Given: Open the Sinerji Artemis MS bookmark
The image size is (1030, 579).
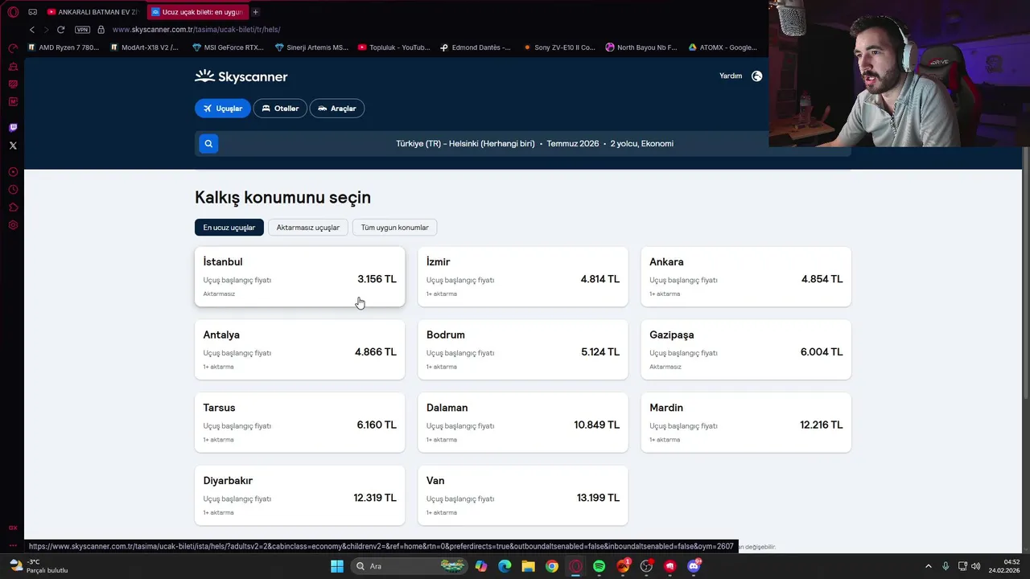Looking at the screenshot, I should point(312,47).
